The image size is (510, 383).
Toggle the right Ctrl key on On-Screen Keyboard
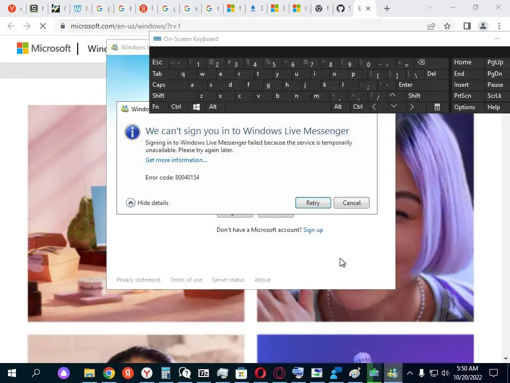tap(359, 107)
